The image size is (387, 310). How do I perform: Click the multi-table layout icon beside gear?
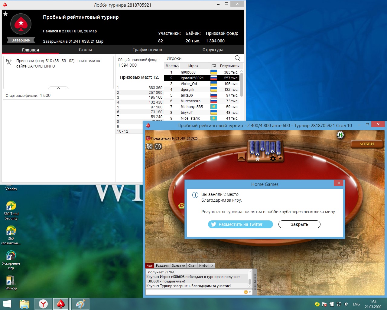tap(280, 159)
